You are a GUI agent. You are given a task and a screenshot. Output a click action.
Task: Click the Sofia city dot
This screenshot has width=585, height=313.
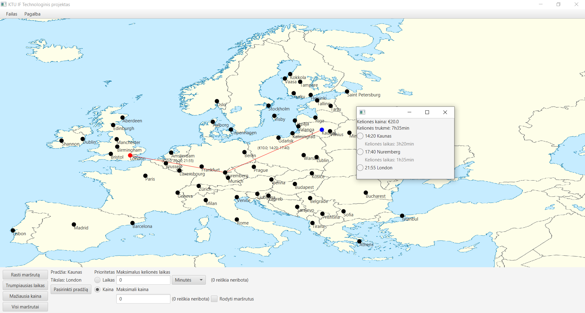(343, 211)
